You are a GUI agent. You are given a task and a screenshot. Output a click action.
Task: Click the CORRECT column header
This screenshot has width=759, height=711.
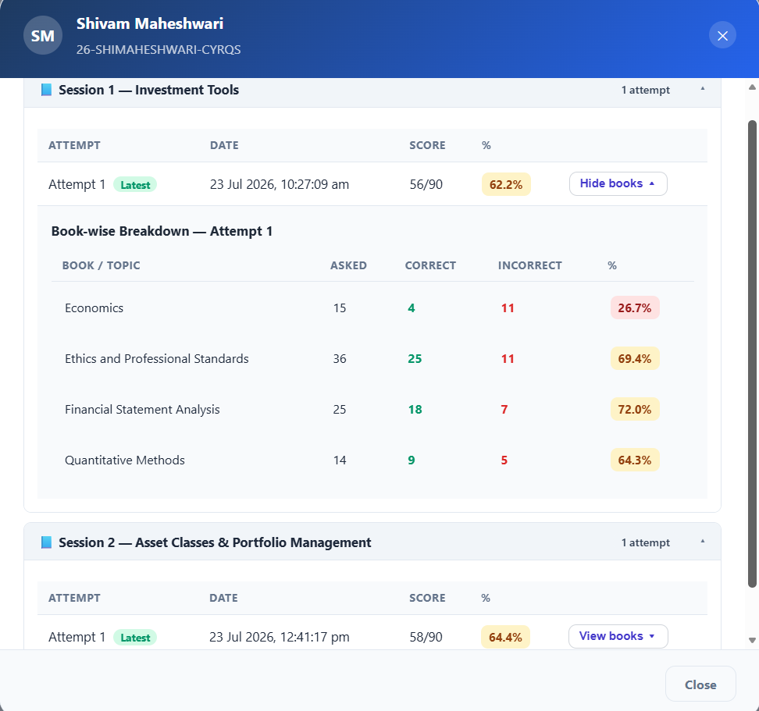click(x=430, y=265)
